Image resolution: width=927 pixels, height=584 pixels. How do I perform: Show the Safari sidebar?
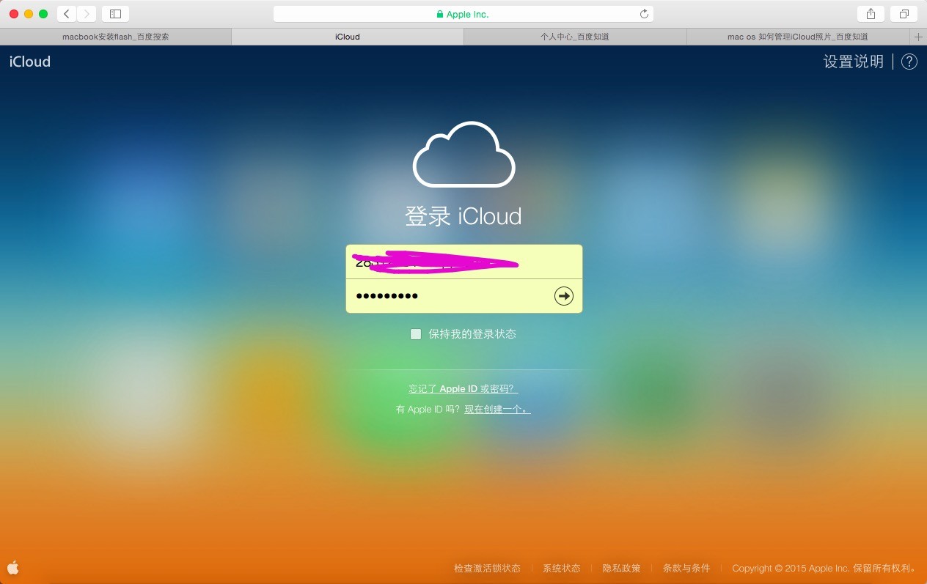(x=115, y=14)
